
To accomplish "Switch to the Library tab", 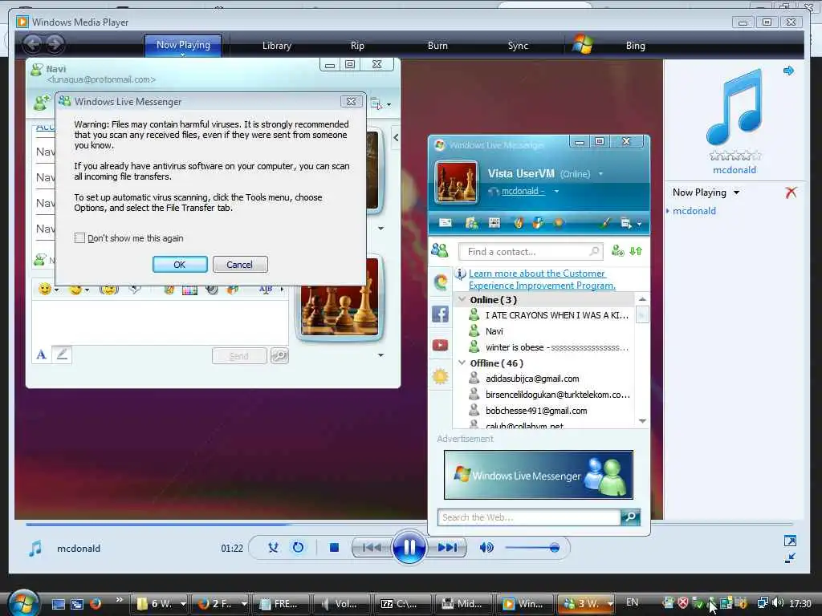I will (276, 46).
